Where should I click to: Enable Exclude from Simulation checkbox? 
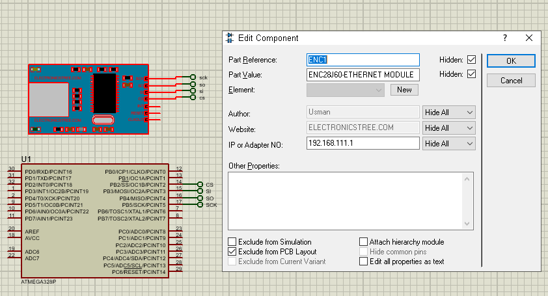pos(233,242)
